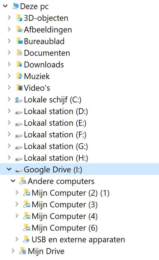Collapse the Andere computers node

(13, 181)
